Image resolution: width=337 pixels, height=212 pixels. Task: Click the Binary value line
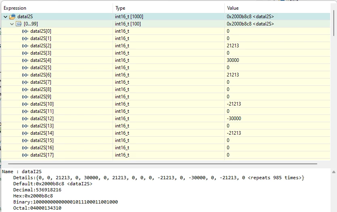[65, 202]
